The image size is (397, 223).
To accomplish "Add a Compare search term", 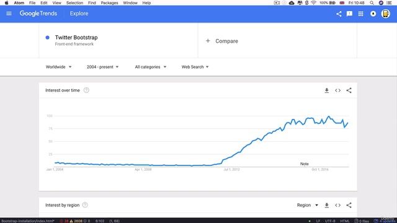I will click(x=222, y=41).
